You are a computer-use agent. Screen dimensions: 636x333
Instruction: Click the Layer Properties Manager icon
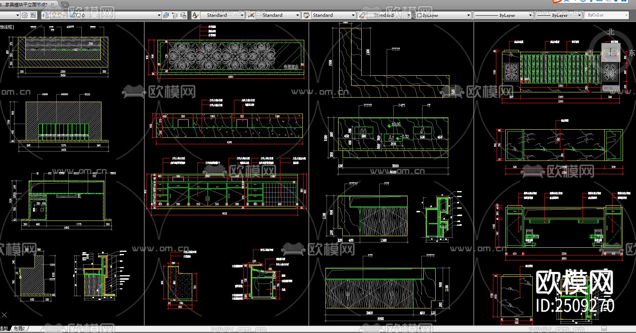pyautogui.click(x=46, y=15)
